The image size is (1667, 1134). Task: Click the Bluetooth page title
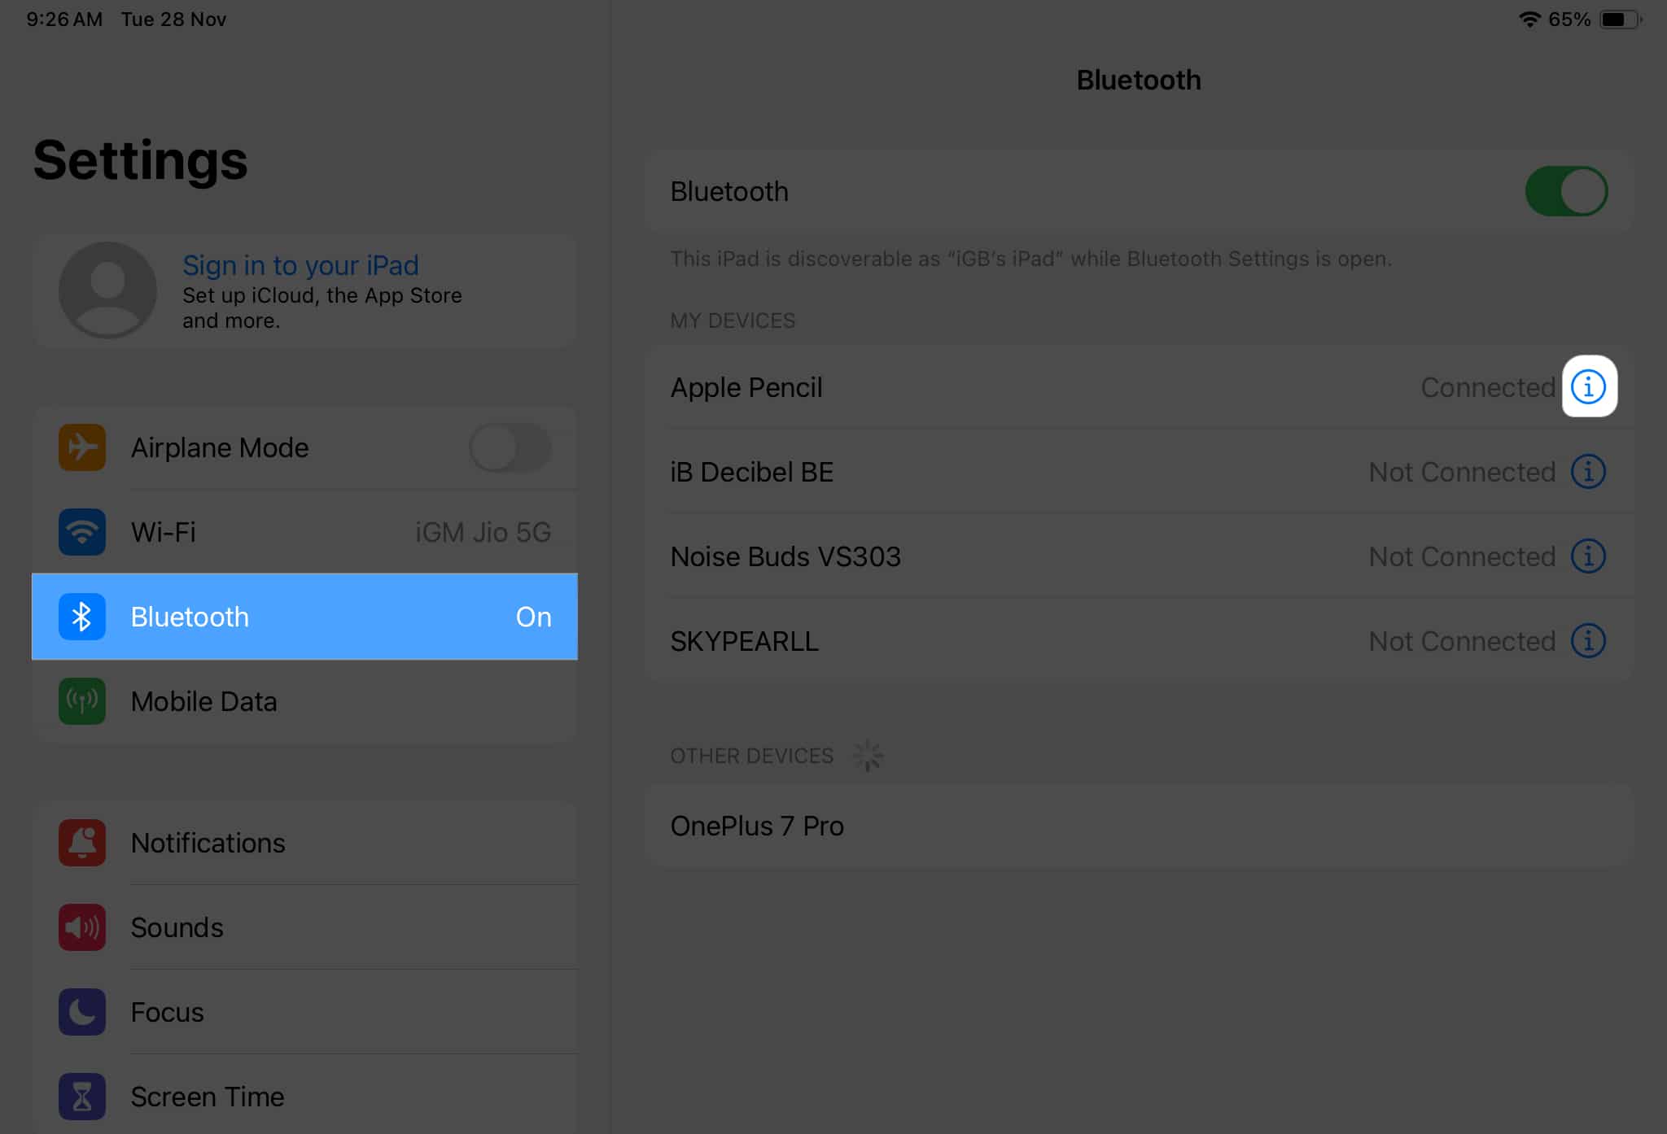[x=1139, y=80]
